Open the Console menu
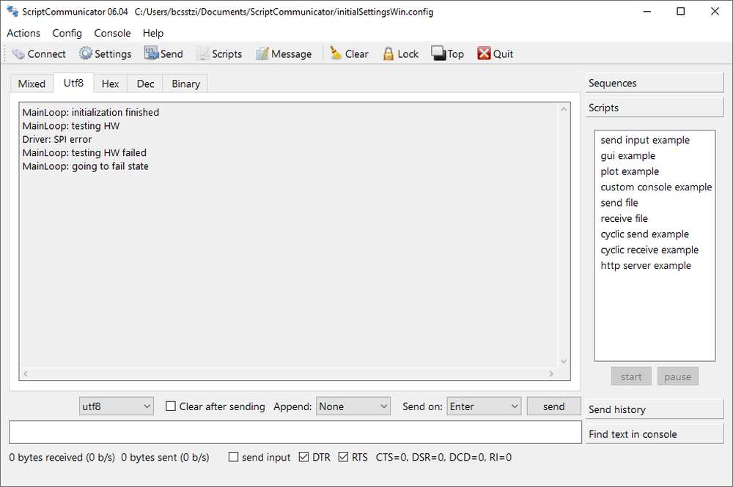 tap(112, 33)
